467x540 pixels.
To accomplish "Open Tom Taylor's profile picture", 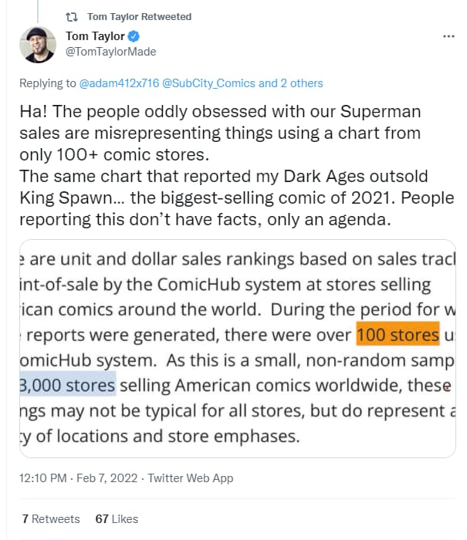I will [38, 45].
